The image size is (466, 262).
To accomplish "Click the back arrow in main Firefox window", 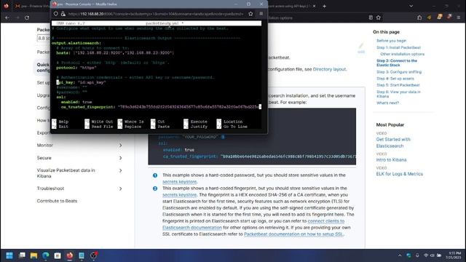I will [x=7, y=17].
